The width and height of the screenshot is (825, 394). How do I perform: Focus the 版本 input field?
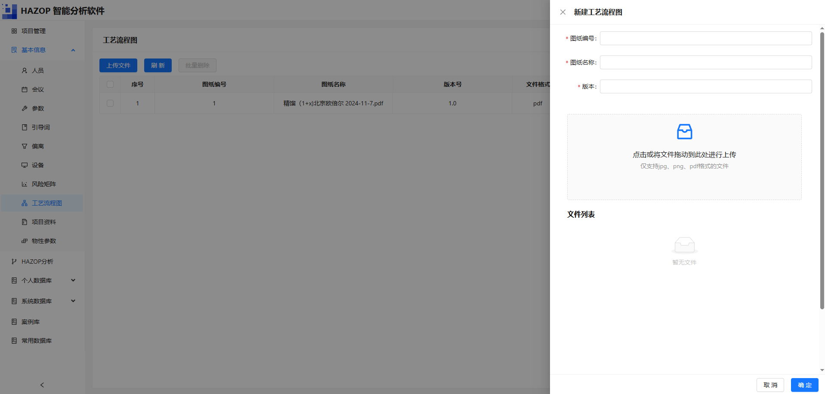pos(706,86)
